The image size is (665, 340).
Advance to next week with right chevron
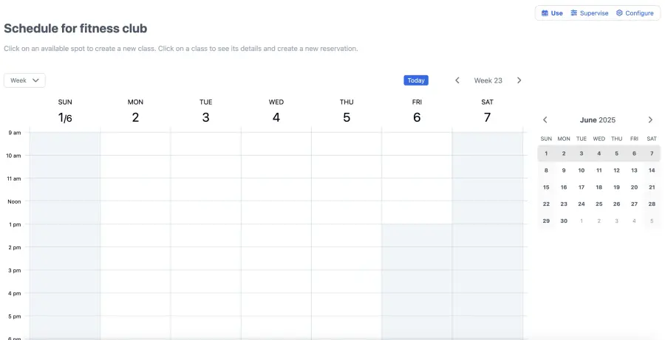click(x=519, y=80)
